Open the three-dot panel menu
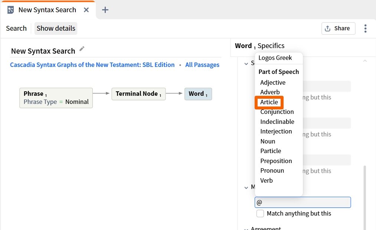Image resolution: width=376 pixels, height=230 pixels. 365,28
